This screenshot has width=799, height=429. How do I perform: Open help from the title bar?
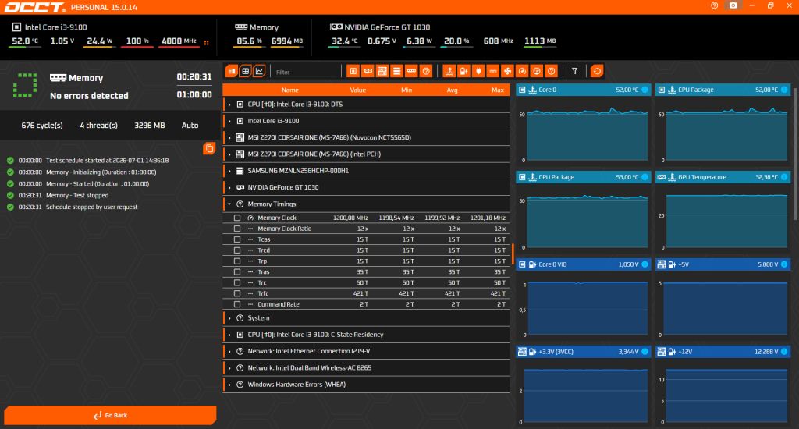715,5
